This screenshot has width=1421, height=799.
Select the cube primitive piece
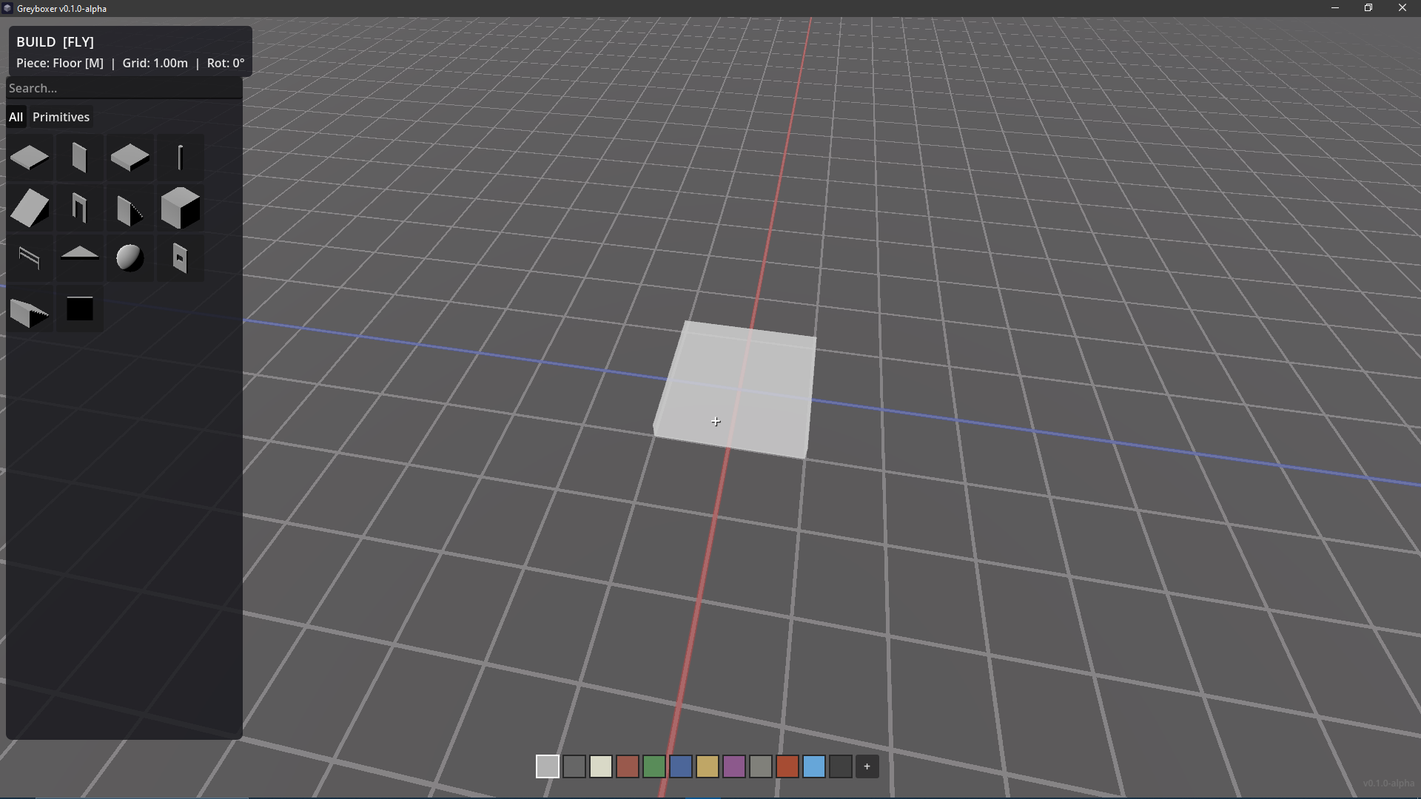(x=180, y=209)
